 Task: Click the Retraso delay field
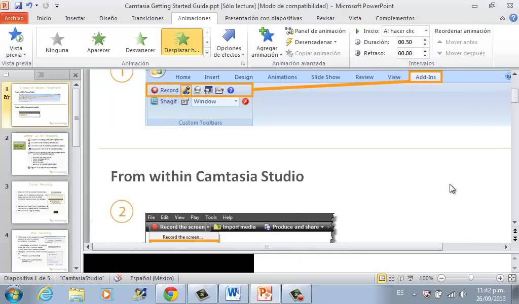pos(409,53)
